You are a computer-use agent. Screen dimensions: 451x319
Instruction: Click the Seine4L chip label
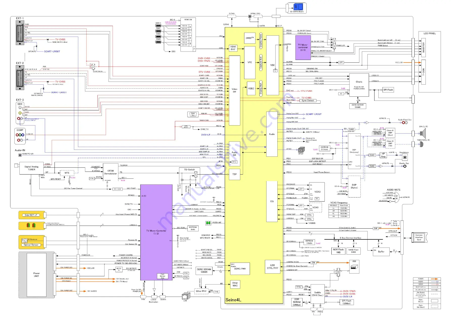pyautogui.click(x=233, y=300)
